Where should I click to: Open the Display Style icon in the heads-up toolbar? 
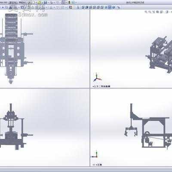tap(166, 12)
